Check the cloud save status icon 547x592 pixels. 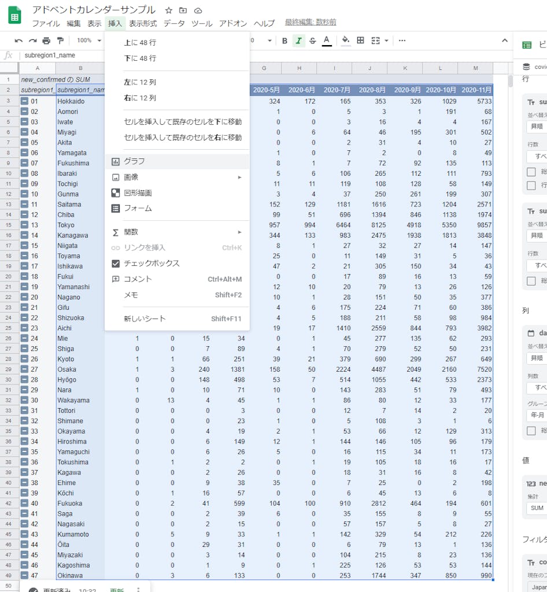198,10
